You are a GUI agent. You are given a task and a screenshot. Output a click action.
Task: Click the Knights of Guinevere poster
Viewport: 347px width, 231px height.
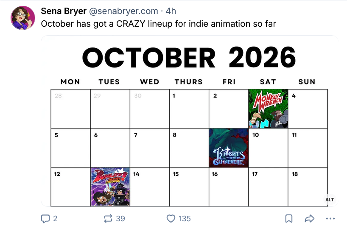point(229,148)
